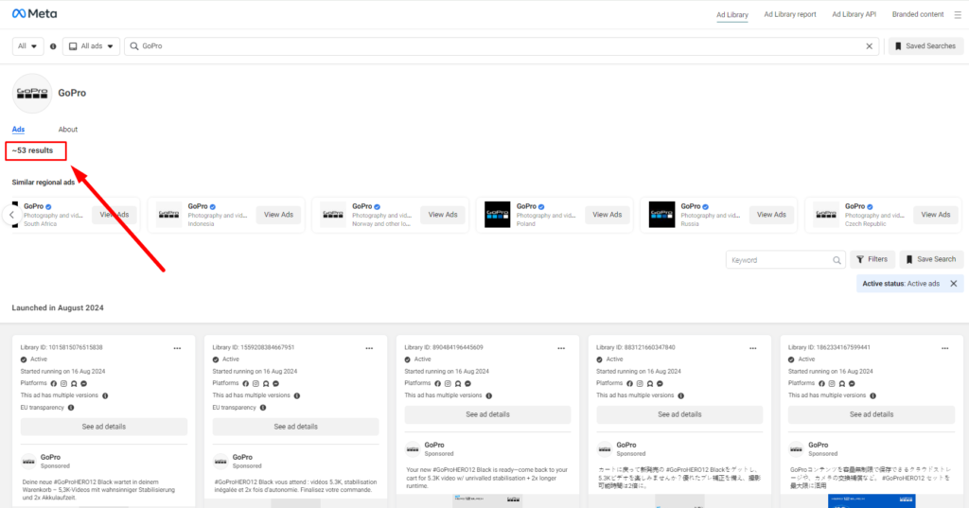Screen dimensions: 969x508
Task: Click Messenger platform icon on third ad
Action: tap(467, 384)
